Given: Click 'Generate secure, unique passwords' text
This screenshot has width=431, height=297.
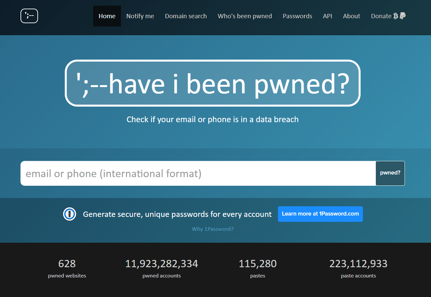Looking at the screenshot, I should pyautogui.click(x=177, y=214).
